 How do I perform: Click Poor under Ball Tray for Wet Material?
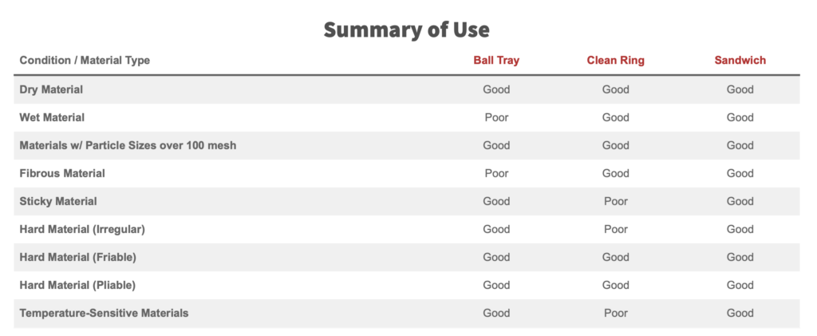[x=496, y=118]
